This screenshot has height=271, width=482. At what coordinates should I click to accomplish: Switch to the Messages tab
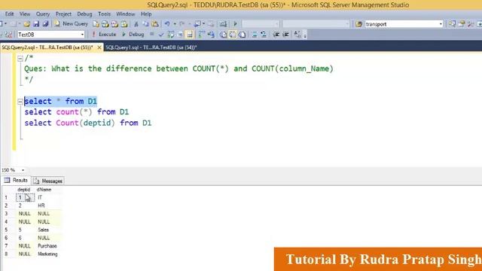(x=48, y=181)
